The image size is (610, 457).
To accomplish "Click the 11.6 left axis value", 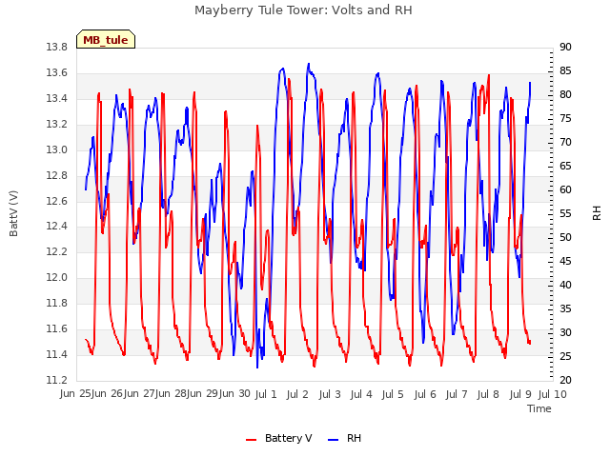I will tap(57, 328).
